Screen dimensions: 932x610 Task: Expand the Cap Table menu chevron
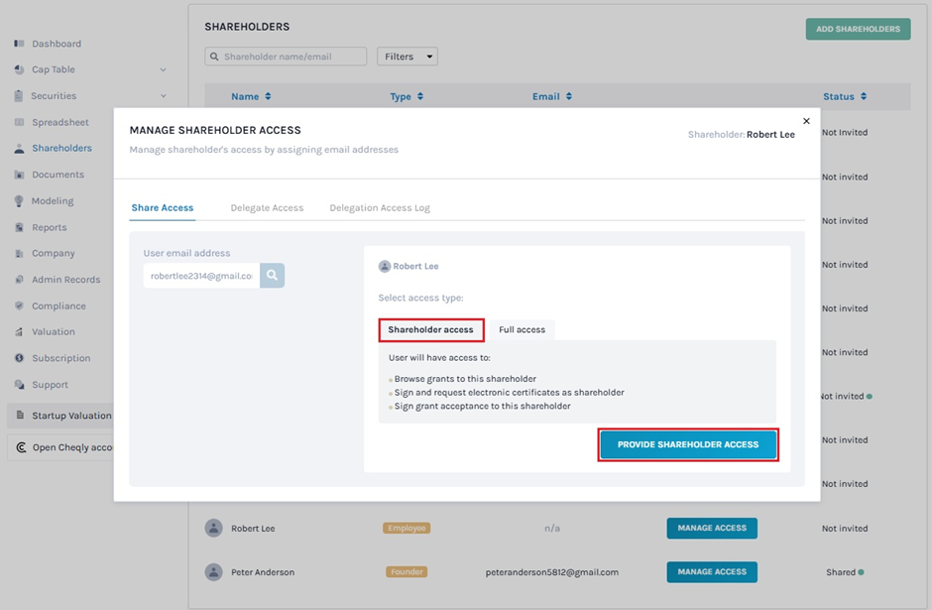coord(163,70)
